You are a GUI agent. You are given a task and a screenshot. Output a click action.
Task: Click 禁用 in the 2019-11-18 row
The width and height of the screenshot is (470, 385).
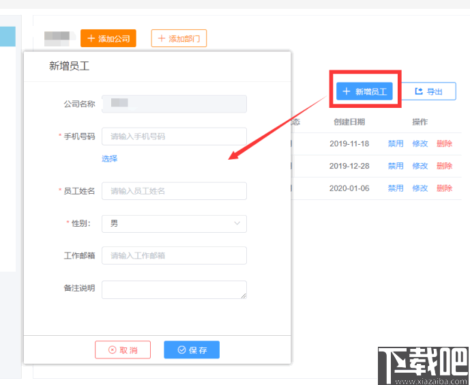396,143
